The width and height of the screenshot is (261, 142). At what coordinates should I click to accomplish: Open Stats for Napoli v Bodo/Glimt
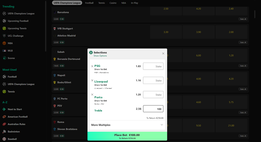pos(243,89)
